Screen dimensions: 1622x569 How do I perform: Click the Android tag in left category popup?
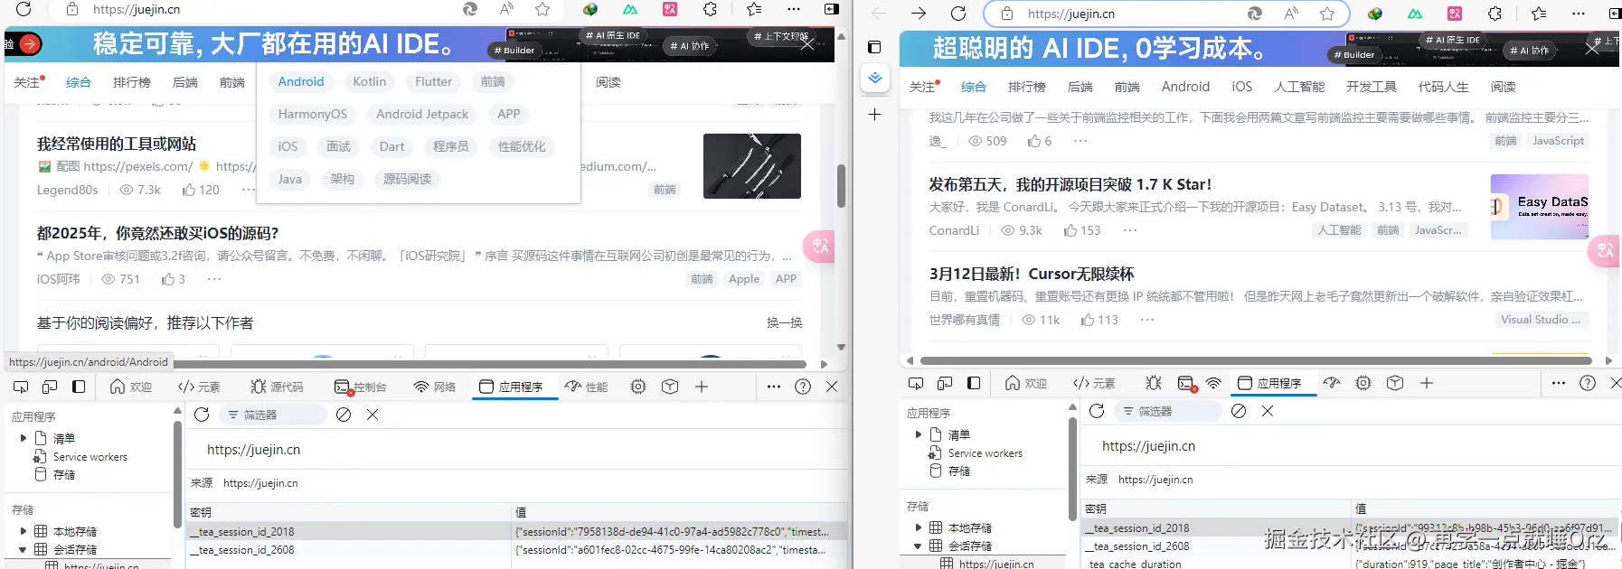pyautogui.click(x=301, y=81)
